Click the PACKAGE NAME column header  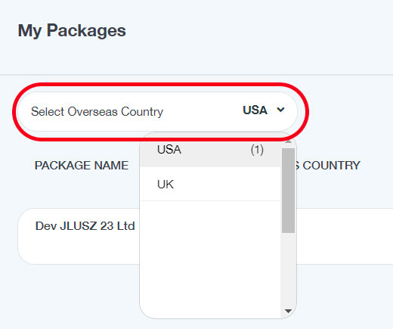pos(82,166)
